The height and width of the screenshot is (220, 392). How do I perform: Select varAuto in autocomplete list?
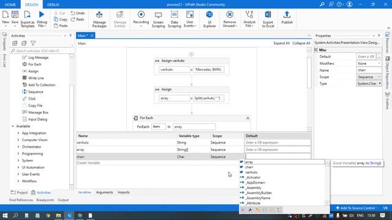(x=251, y=172)
